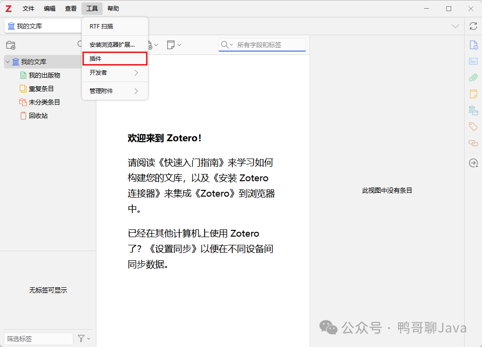The height and width of the screenshot is (347, 482).
Task: Open the 帮助 menu
Action: (x=113, y=9)
